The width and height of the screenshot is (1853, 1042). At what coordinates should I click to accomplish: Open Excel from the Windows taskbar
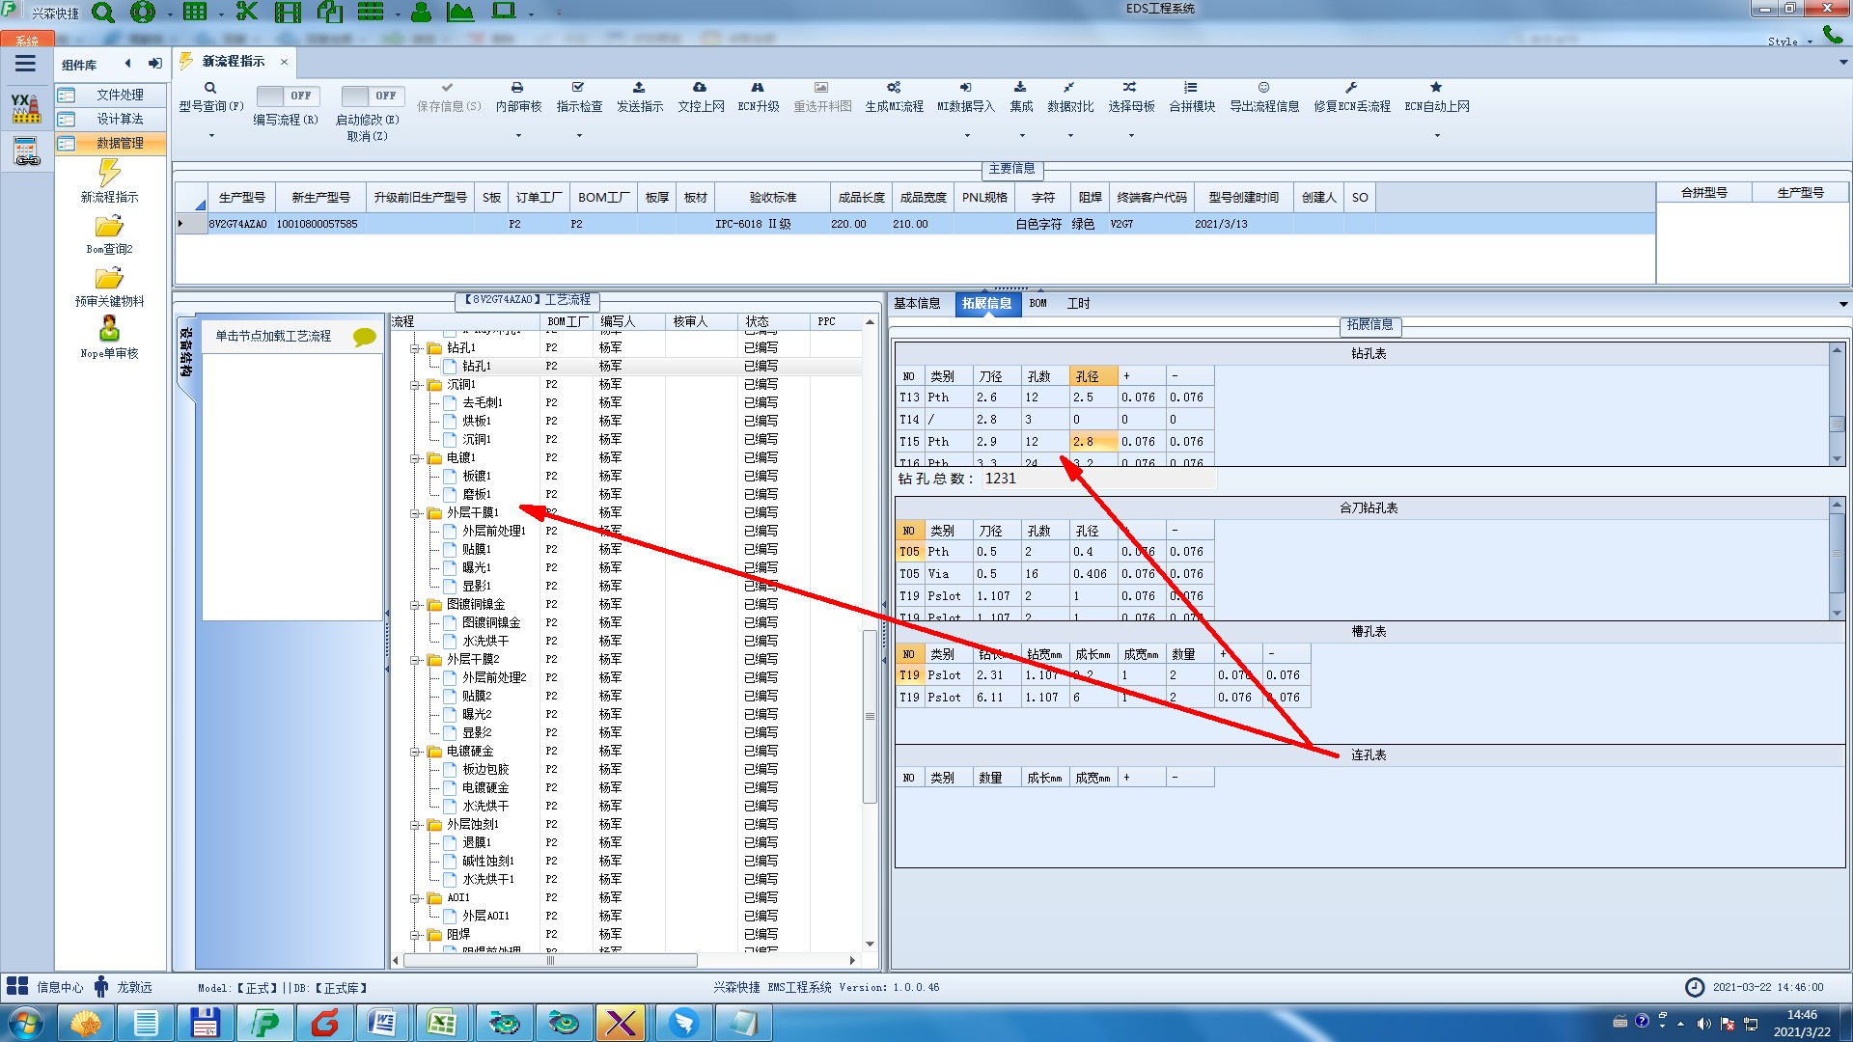tap(442, 1023)
